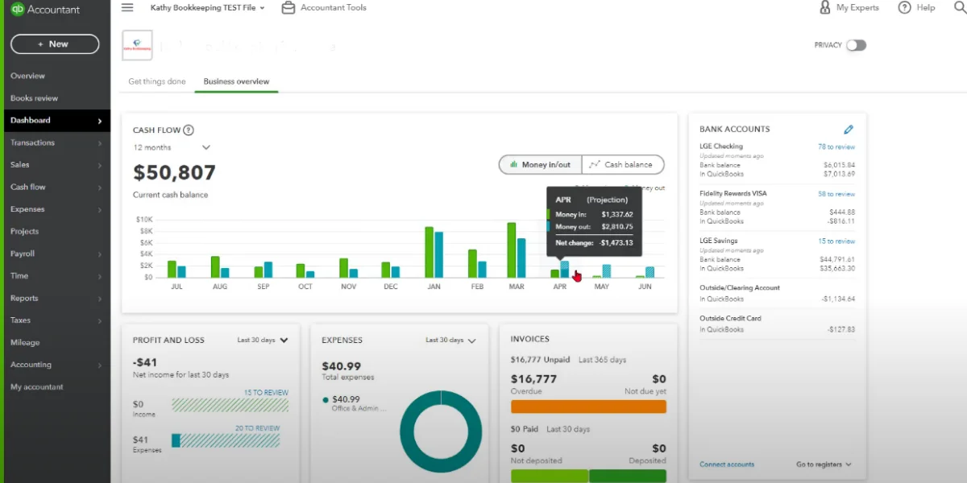Image resolution: width=967 pixels, height=483 pixels.
Task: Click the Expenses $41 progress bar
Action: [x=226, y=440]
